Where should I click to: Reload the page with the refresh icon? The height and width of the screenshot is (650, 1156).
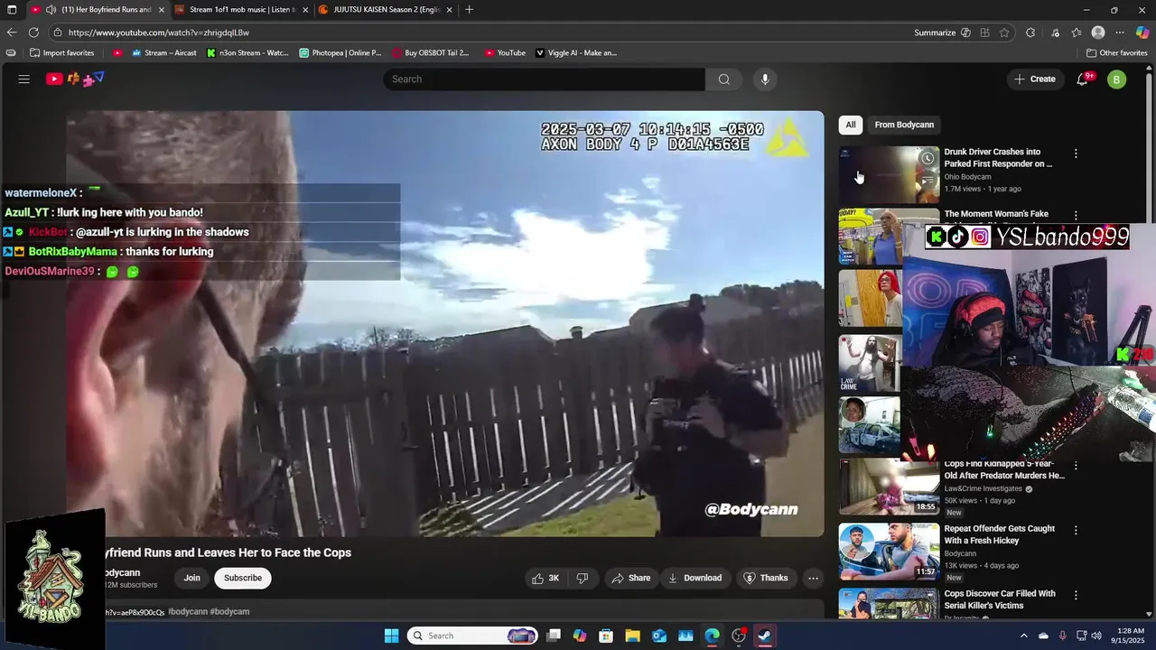(x=34, y=32)
